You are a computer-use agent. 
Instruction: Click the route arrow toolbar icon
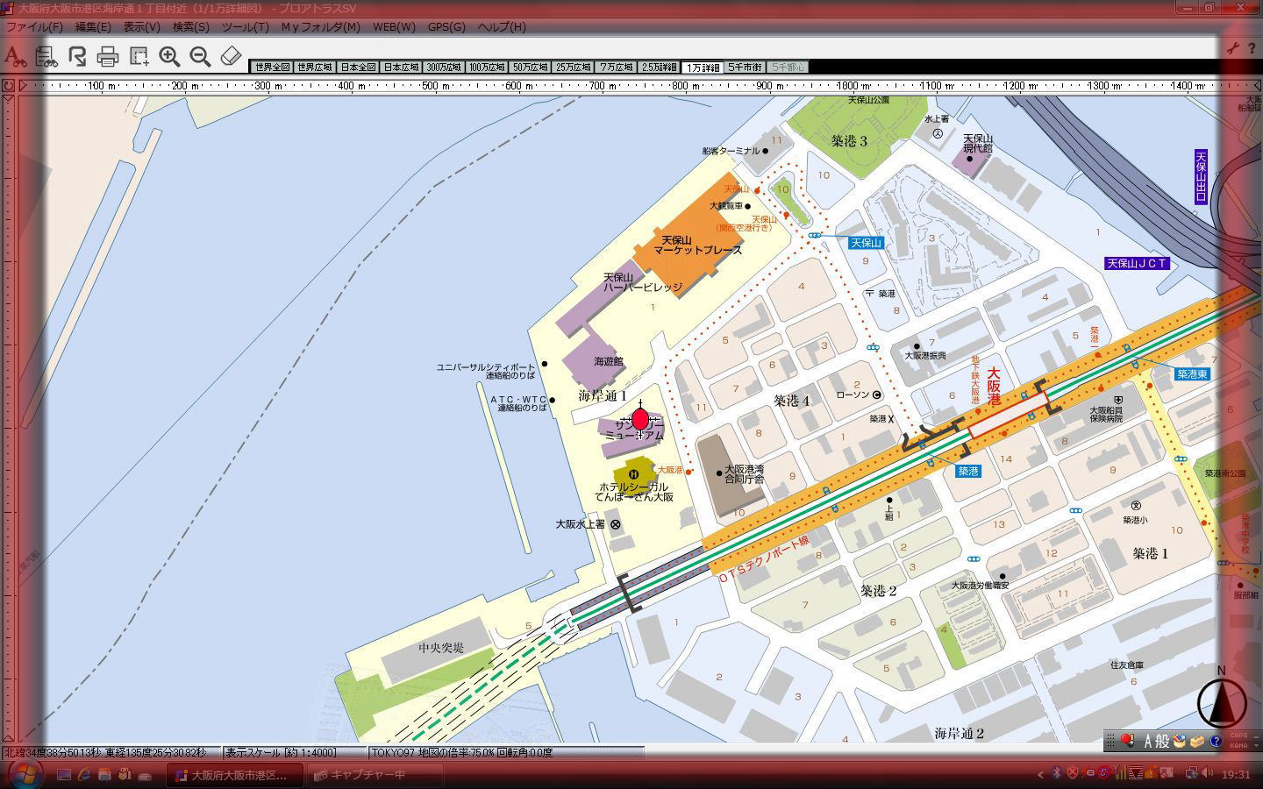pos(77,57)
